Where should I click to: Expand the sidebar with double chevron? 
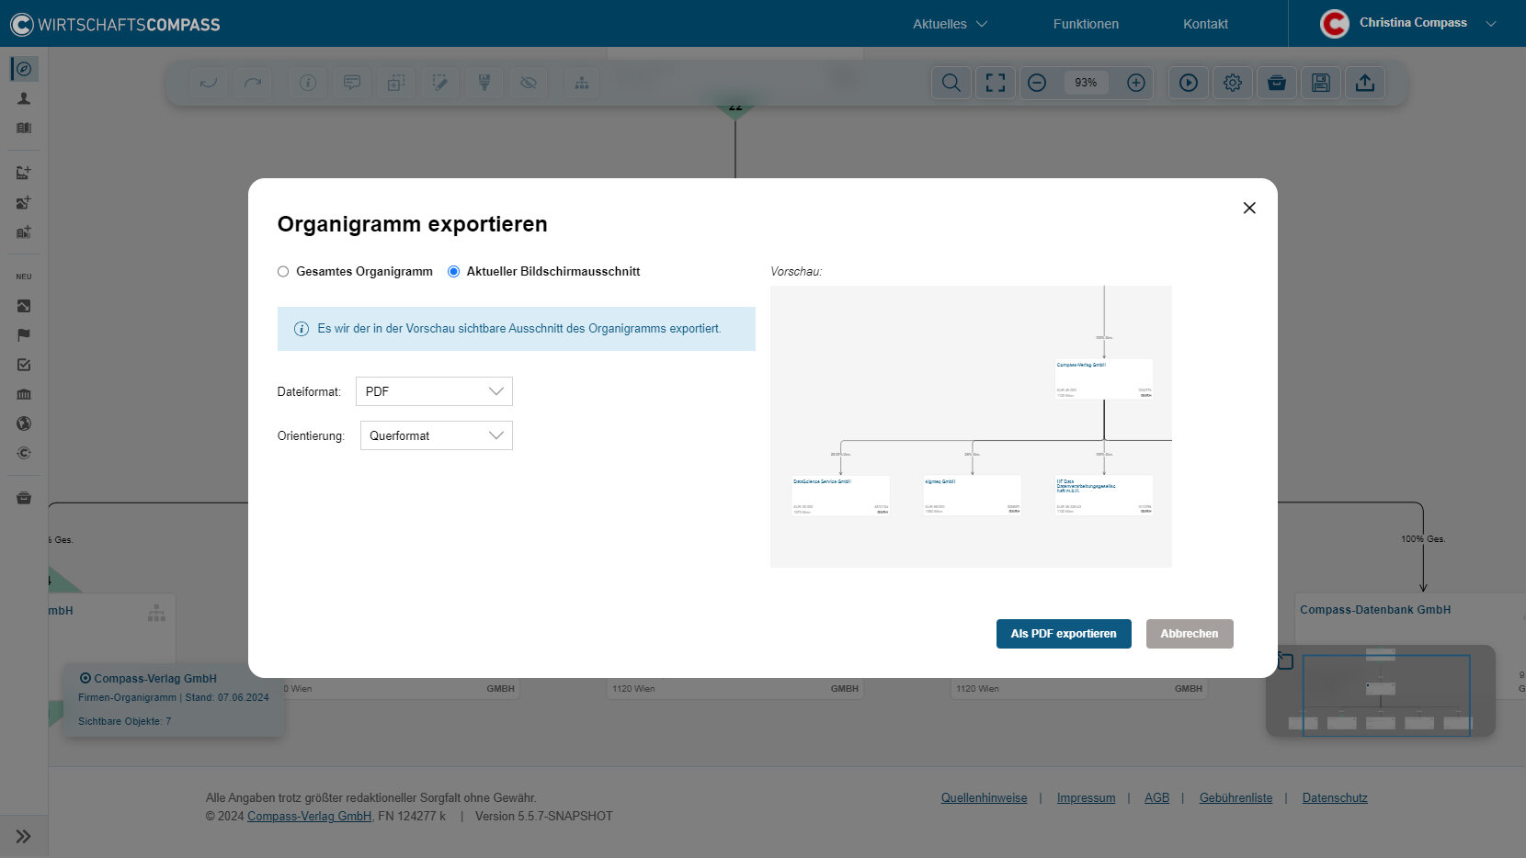(23, 837)
